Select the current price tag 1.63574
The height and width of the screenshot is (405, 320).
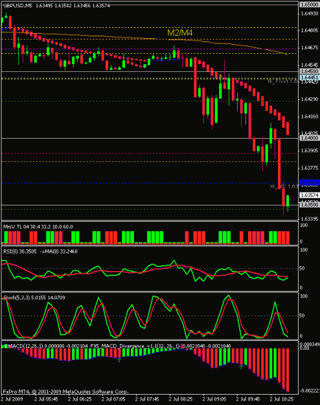(310, 195)
